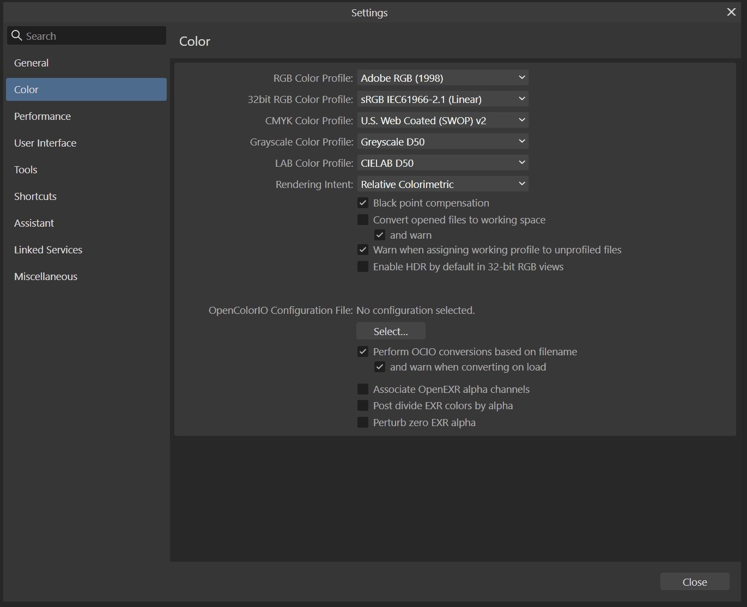This screenshot has height=607, width=747.
Task: Open the RGB Color Profile dropdown
Action: (442, 78)
